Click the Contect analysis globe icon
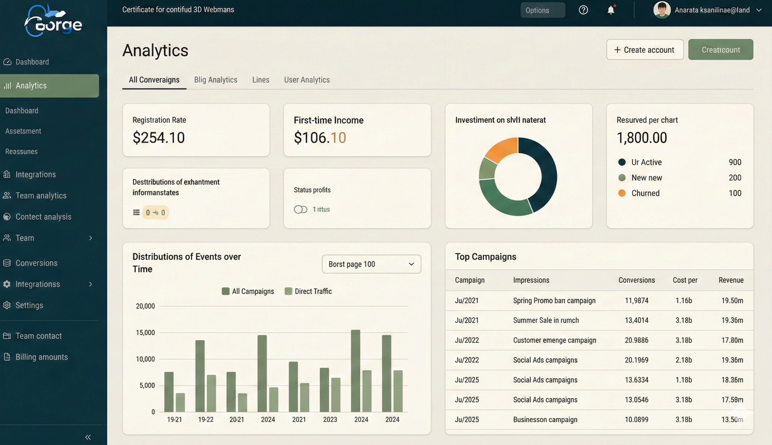Image resolution: width=772 pixels, height=445 pixels. click(7, 217)
